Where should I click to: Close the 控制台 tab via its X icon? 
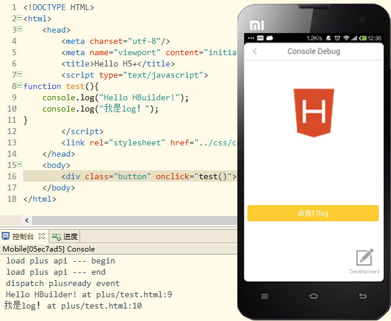point(42,236)
